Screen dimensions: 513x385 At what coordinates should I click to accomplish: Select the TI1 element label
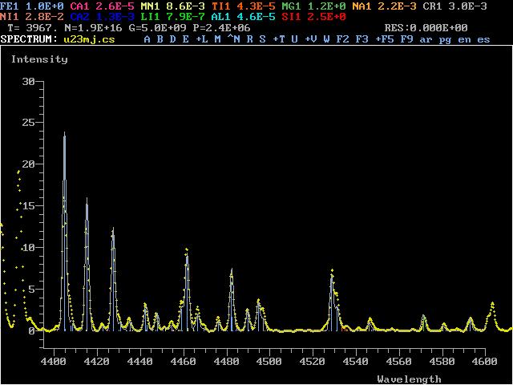coord(221,6)
